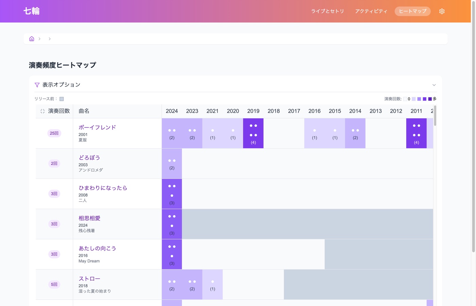Viewport: 476px width, 306px height.
Task: Click the 2024 year column header
Action: (172, 111)
